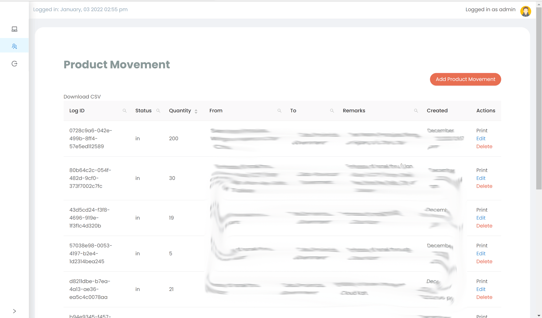
Task: Click the Status column header
Action: pos(143,111)
